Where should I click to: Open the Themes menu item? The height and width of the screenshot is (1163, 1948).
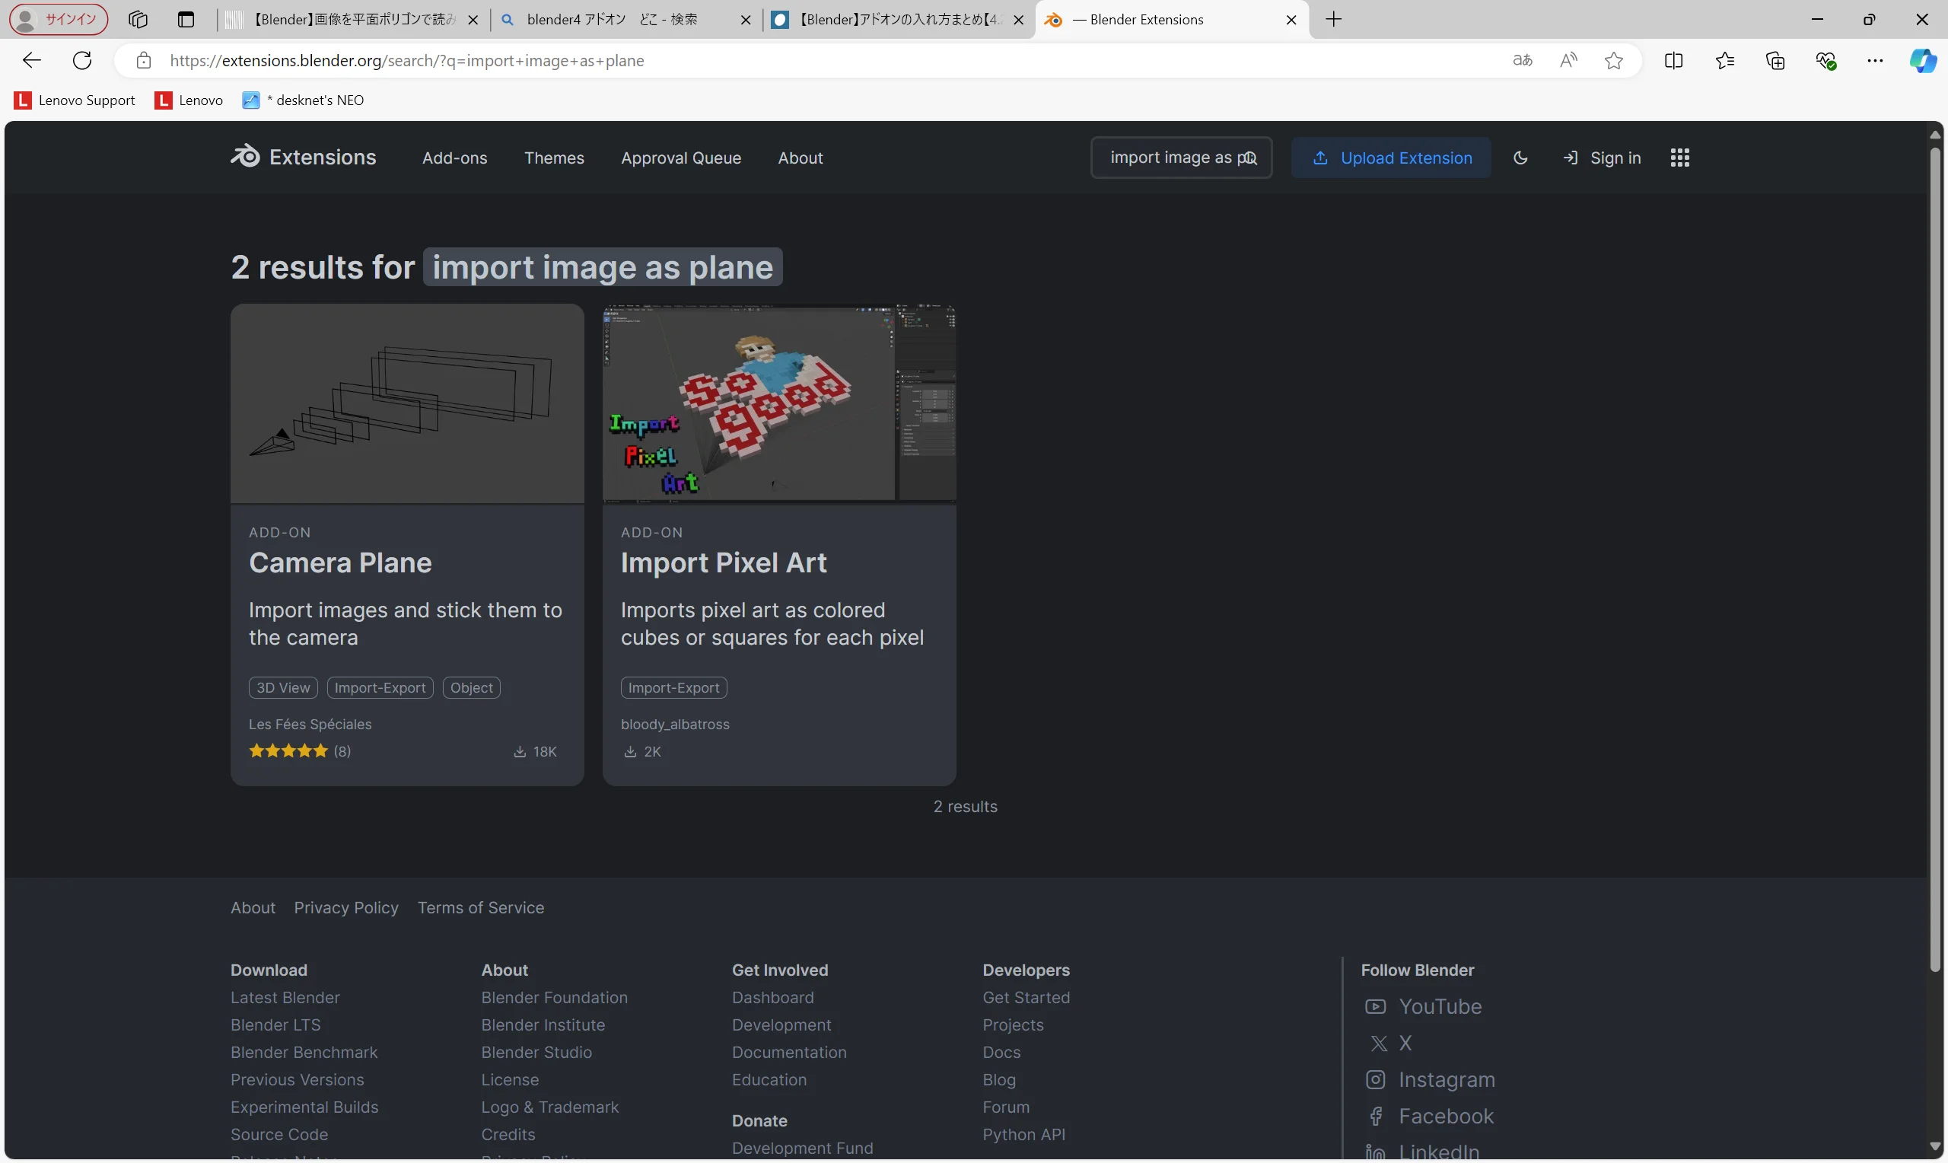(x=554, y=158)
